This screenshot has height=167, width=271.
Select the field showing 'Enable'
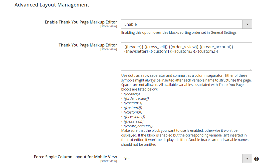[x=186, y=24]
